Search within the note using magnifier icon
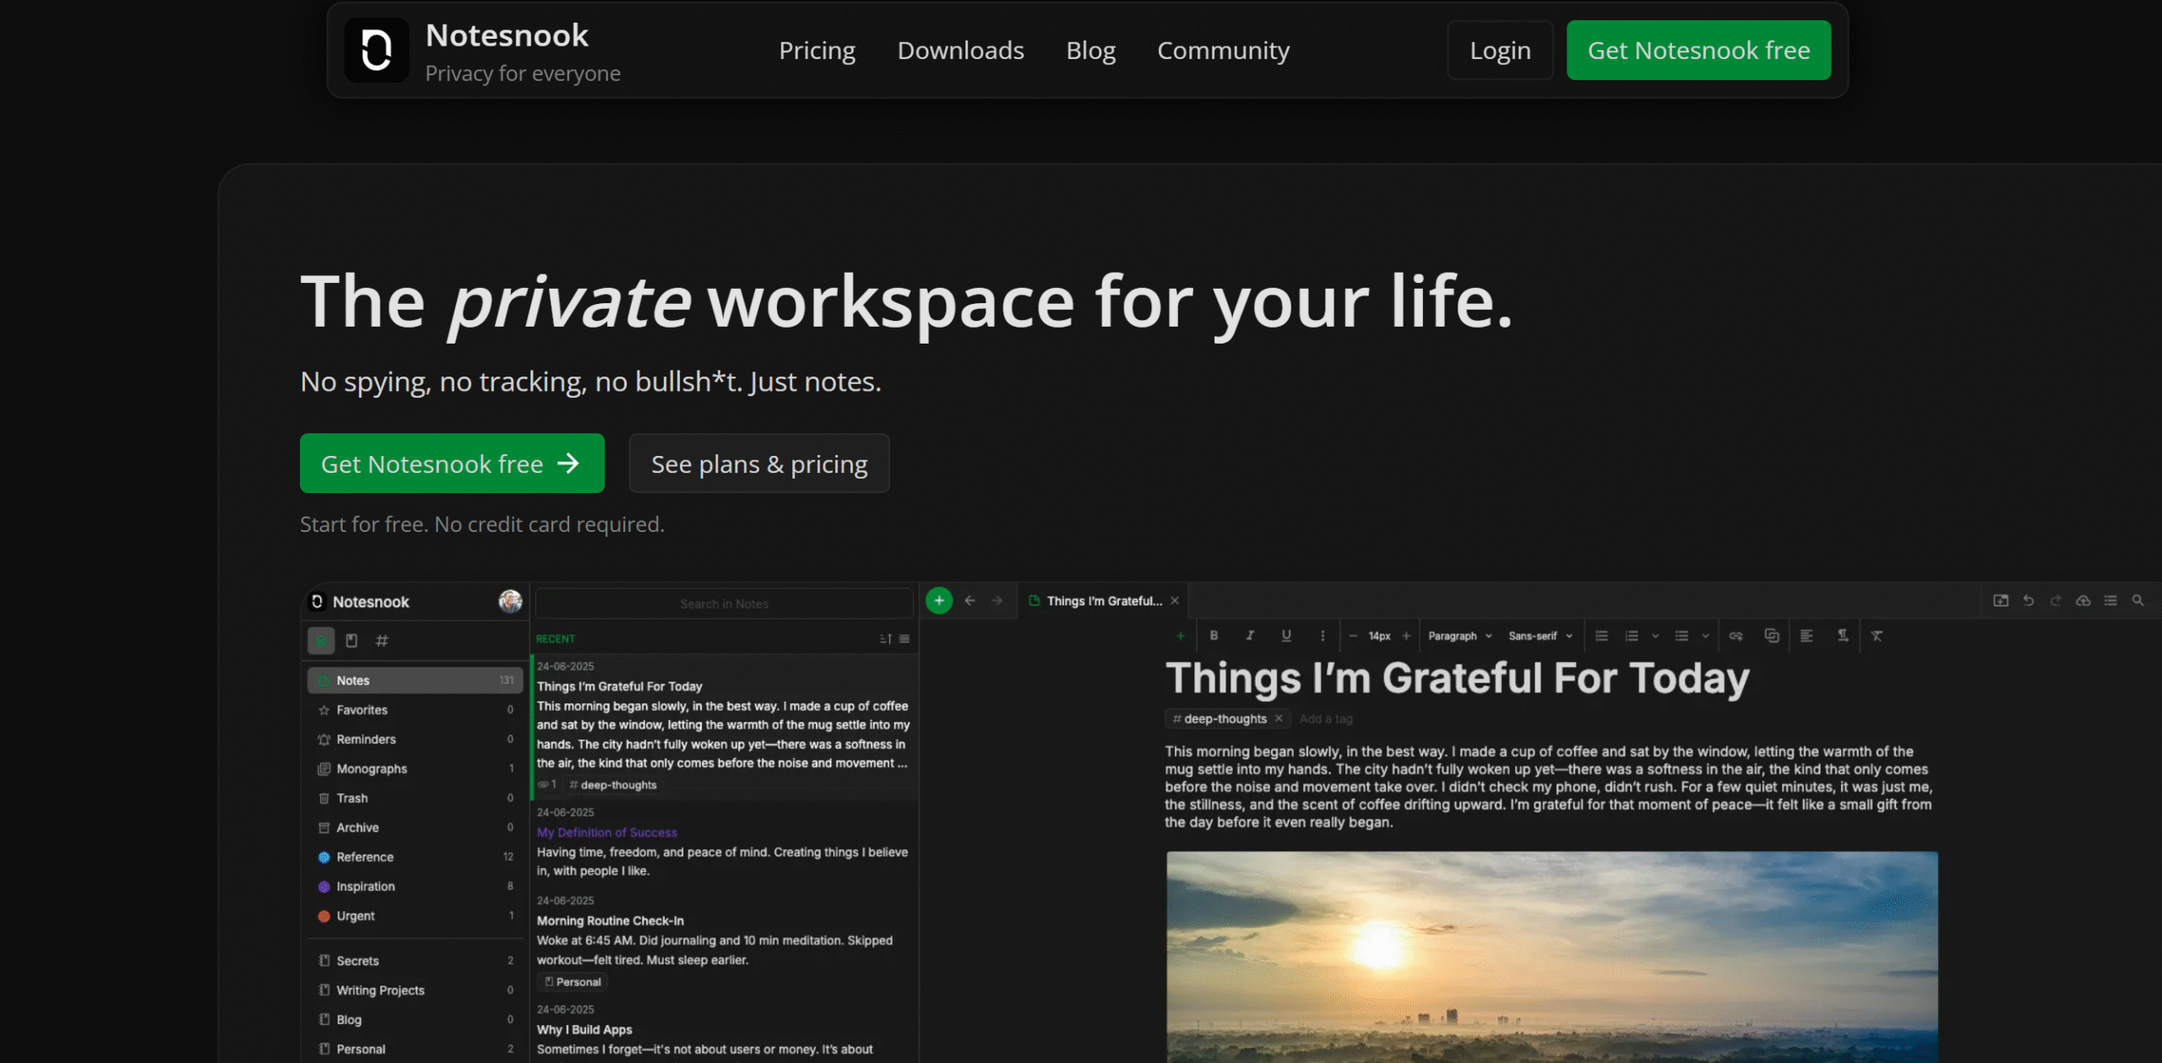Image resolution: width=2162 pixels, height=1063 pixels. pyautogui.click(x=2138, y=600)
